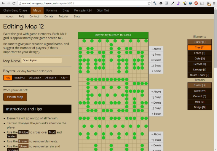Swap second grid section upward
The height and width of the screenshot is (151, 217).
pos(156,97)
